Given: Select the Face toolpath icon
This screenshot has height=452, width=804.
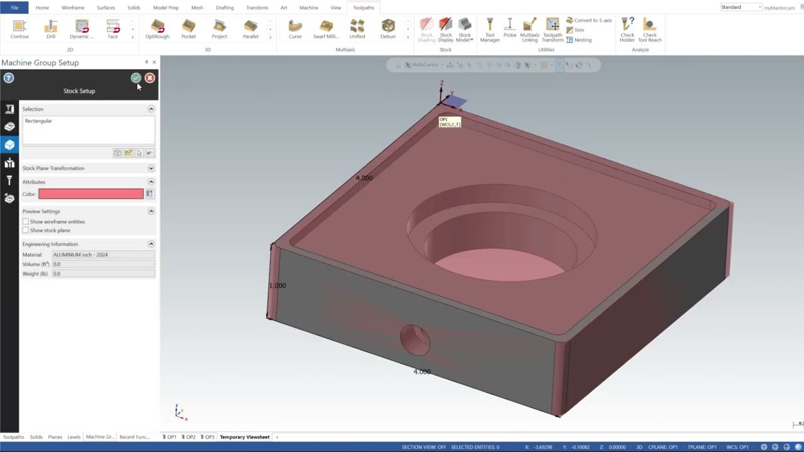Looking at the screenshot, I should [112, 29].
